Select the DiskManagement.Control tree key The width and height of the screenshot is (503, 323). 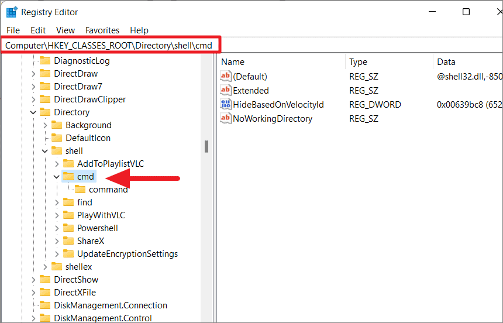[103, 318]
